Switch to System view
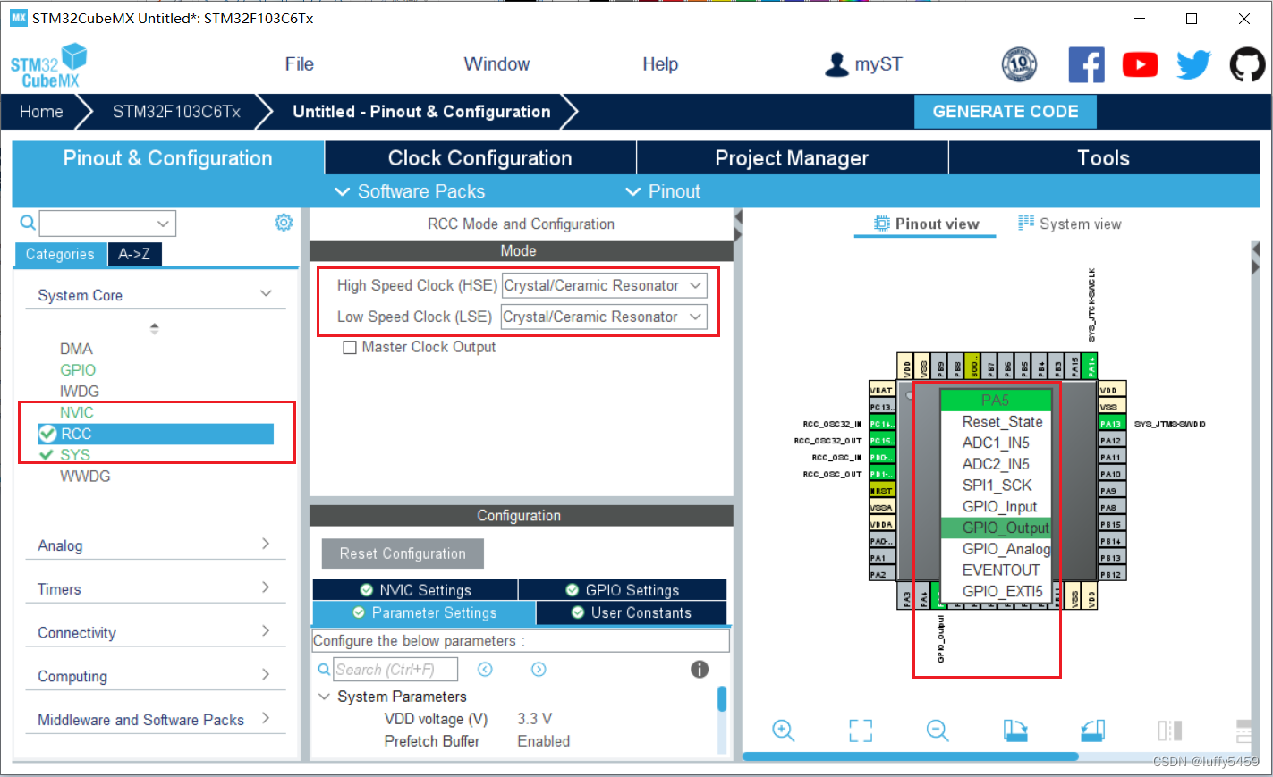This screenshot has height=777, width=1273. point(1070,224)
